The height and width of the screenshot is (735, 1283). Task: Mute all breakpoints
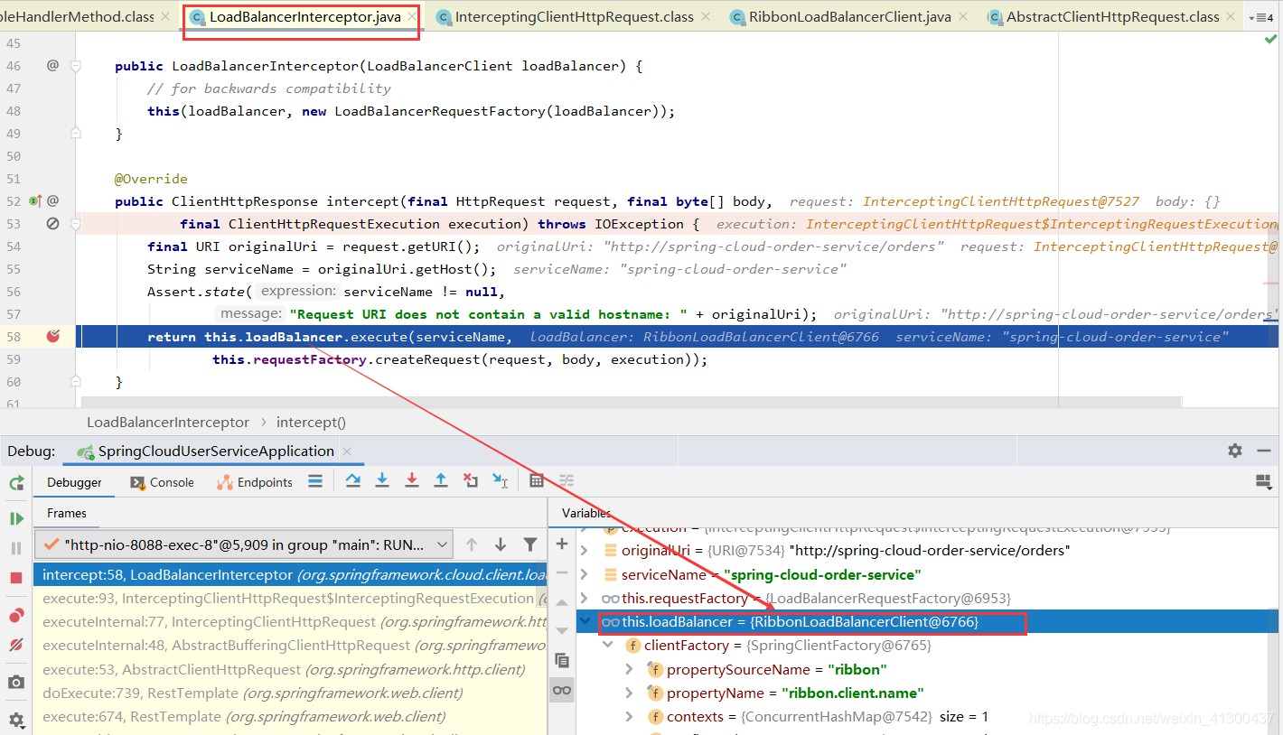16,645
